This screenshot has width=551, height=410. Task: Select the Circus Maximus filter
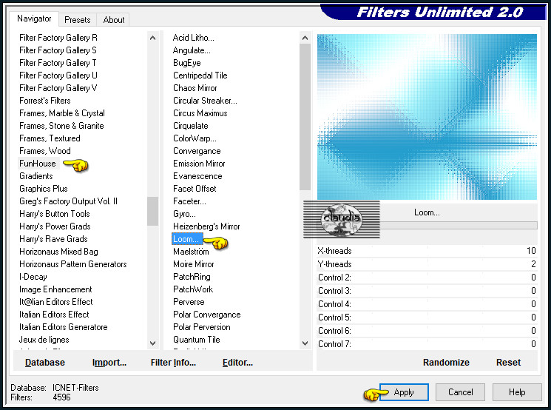click(x=200, y=113)
